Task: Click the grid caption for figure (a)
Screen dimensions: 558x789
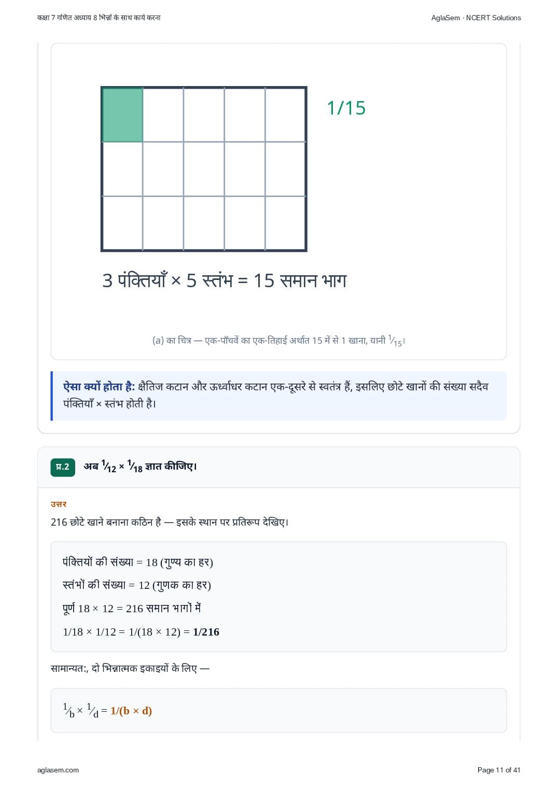Action: 279,341
